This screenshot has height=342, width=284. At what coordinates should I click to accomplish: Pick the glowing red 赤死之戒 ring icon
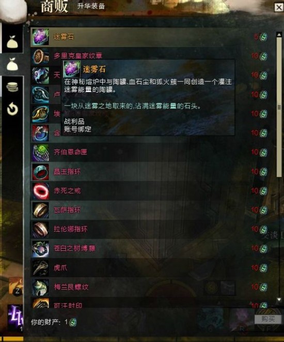click(x=40, y=191)
